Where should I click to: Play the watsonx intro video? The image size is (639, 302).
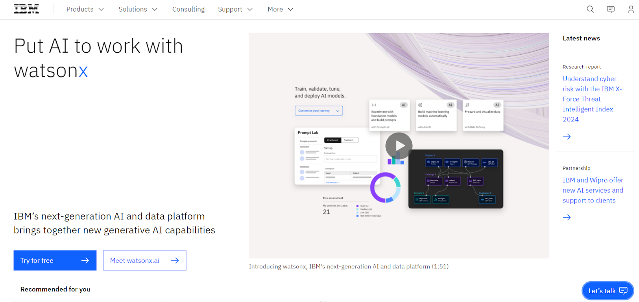pos(399,146)
